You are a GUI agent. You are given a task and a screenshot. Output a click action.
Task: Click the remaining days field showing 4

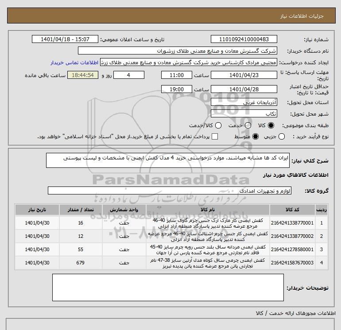[x=129, y=75]
